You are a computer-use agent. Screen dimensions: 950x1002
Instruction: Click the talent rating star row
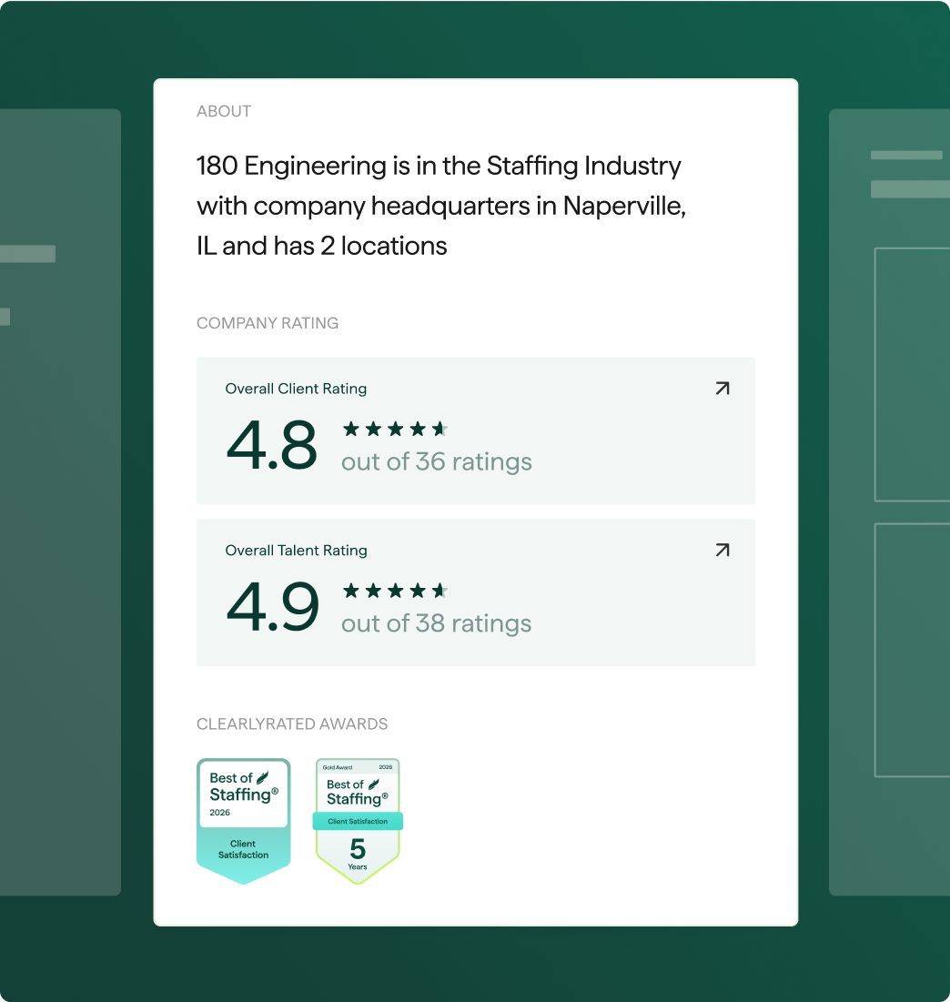point(396,591)
